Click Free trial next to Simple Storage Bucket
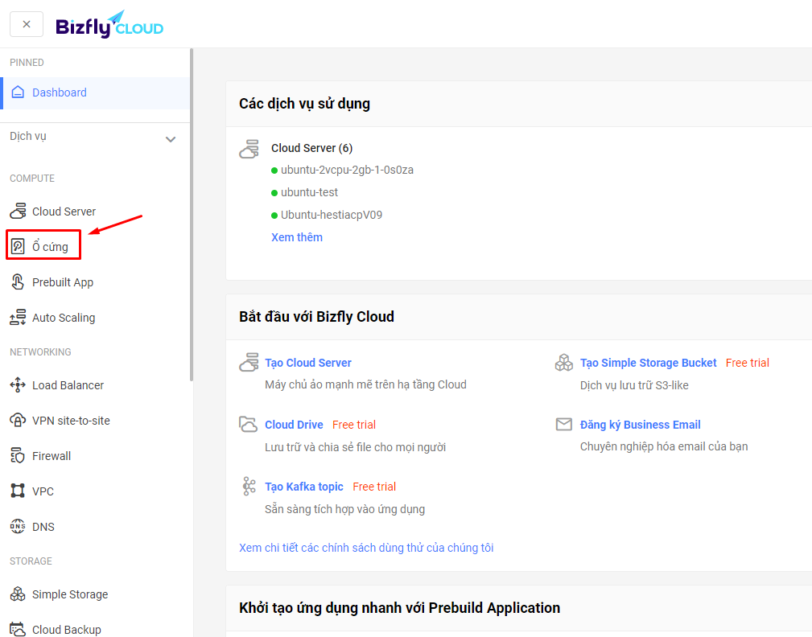 click(748, 363)
